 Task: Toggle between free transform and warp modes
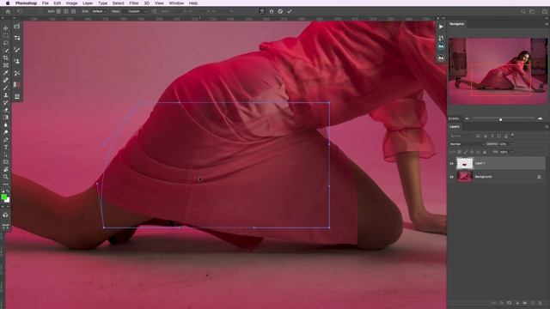point(262,11)
